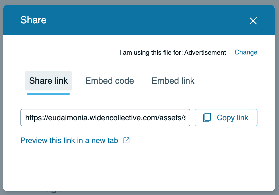Click into the share URL text field
The image size is (279, 195).
coord(105,118)
